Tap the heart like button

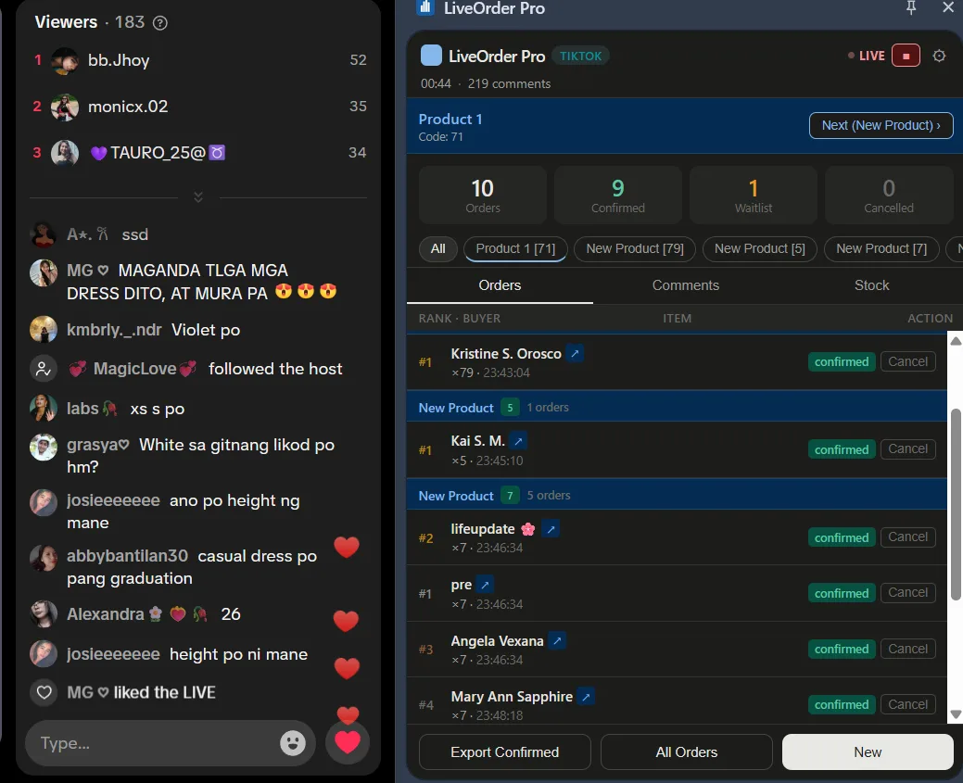tap(347, 742)
